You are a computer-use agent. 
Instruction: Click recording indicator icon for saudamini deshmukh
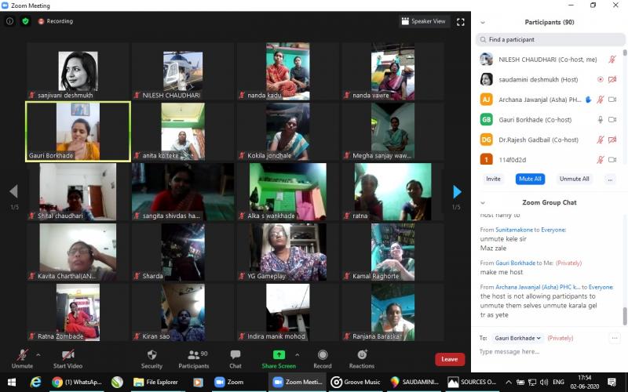click(600, 80)
